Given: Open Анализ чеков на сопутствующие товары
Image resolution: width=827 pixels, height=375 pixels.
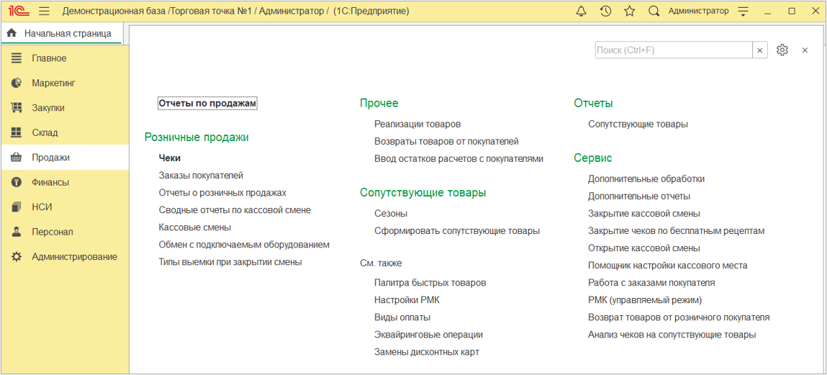Looking at the screenshot, I should [672, 335].
